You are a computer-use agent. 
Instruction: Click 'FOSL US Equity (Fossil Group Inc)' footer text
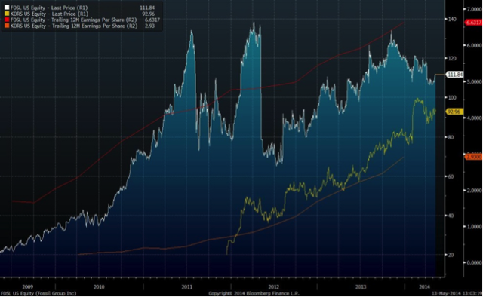click(38, 294)
